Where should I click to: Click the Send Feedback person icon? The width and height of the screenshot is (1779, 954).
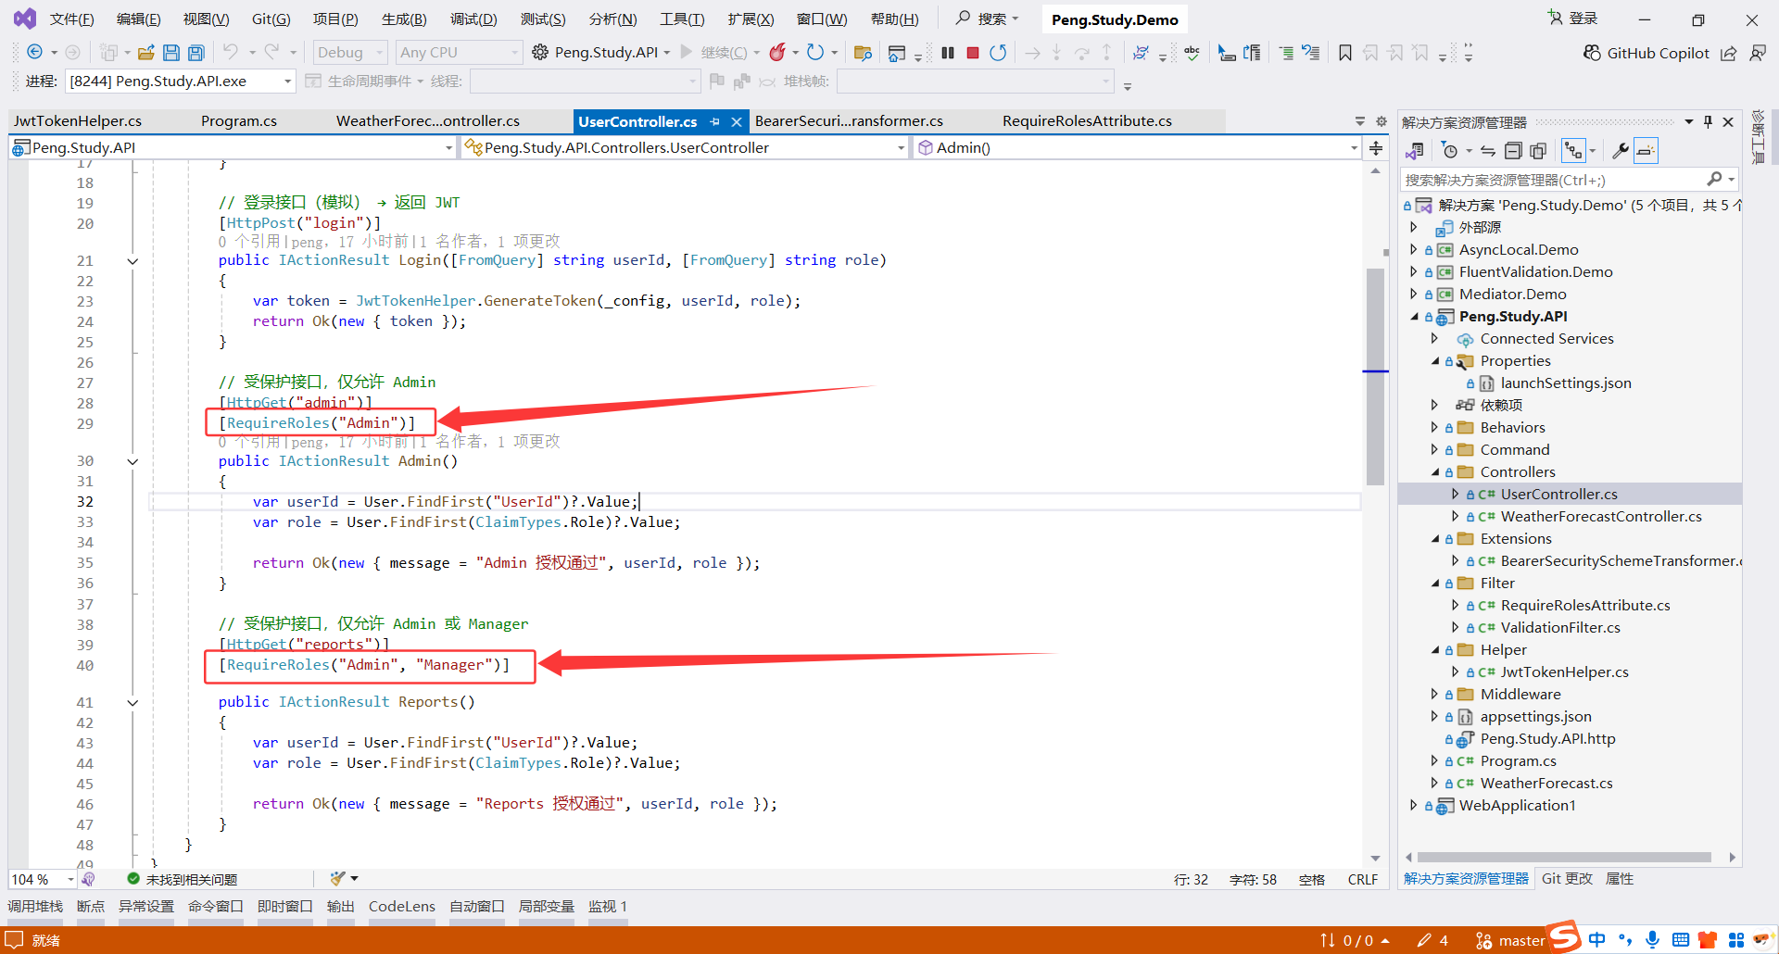click(x=1757, y=53)
